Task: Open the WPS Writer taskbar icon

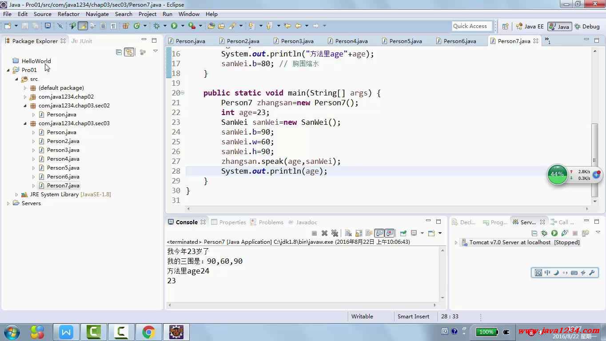Action: pyautogui.click(x=66, y=332)
